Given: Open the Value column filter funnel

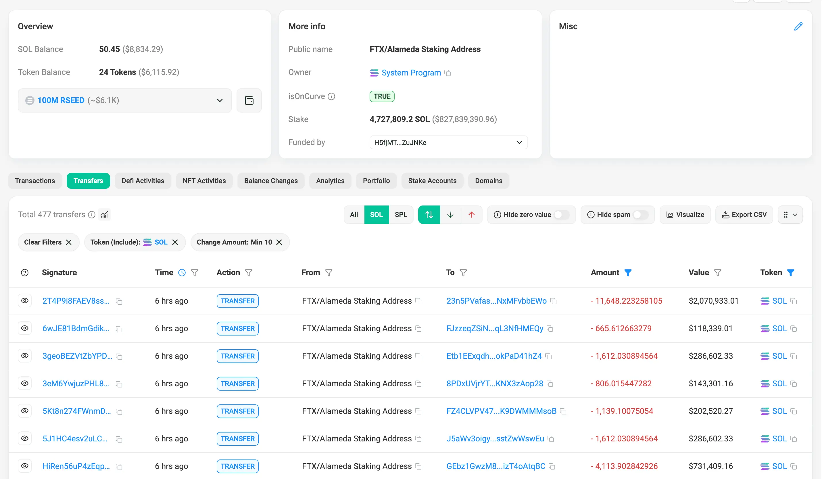Looking at the screenshot, I should (x=718, y=273).
